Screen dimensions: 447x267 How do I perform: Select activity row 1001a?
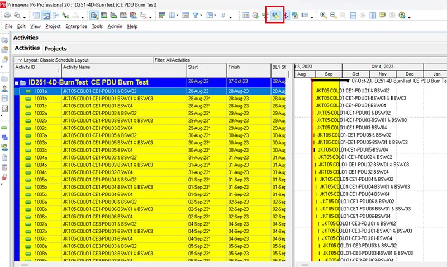coord(150,91)
